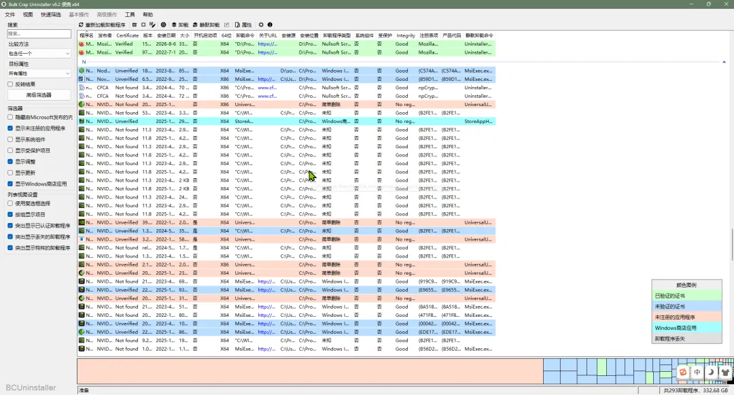Screen dimensions: 734x395
Task: Sort by the 安装日期 column header
Action: coord(166,35)
